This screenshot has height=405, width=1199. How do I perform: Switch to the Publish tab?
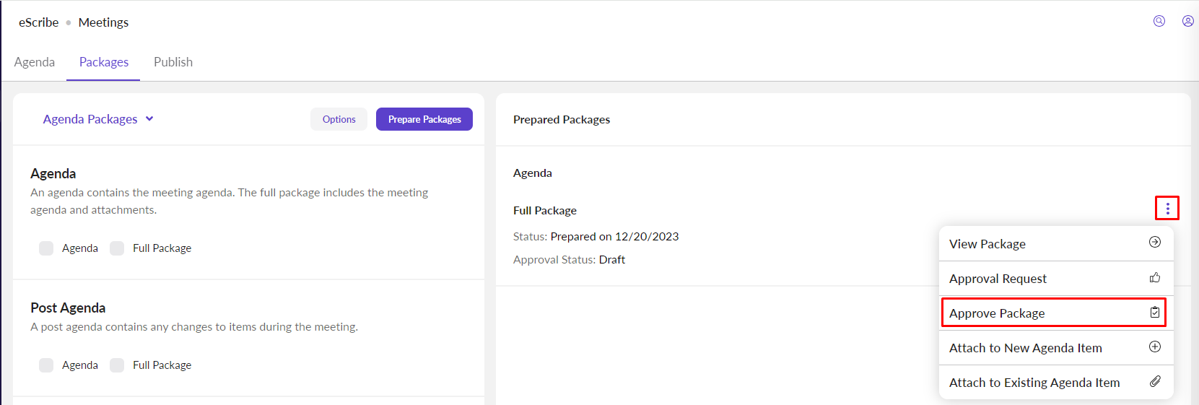(x=173, y=62)
